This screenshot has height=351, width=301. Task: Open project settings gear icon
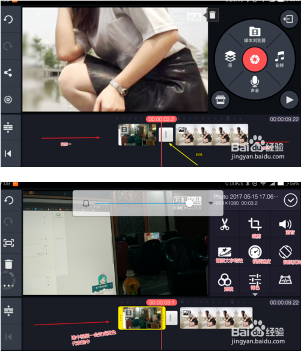8,100
